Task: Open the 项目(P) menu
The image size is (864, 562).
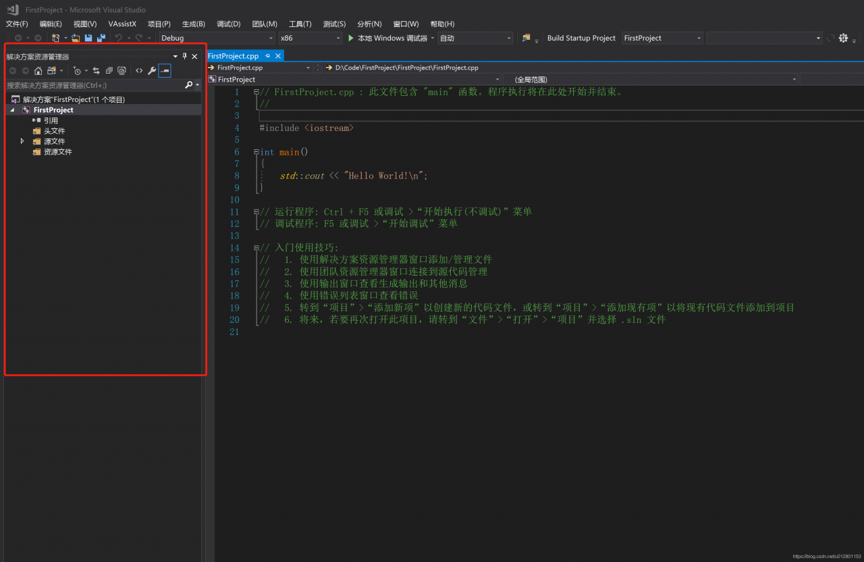Action: (159, 24)
